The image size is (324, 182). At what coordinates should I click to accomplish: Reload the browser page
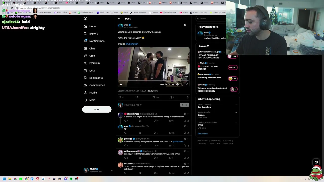(x=12, y=8)
